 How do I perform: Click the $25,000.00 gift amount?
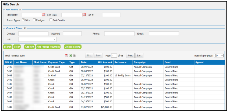point(106,107)
